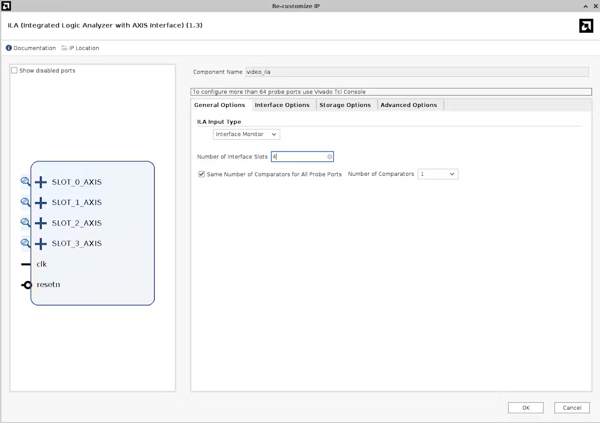
Task: Click the ILA AXIS Interface title text
Action: (105, 25)
